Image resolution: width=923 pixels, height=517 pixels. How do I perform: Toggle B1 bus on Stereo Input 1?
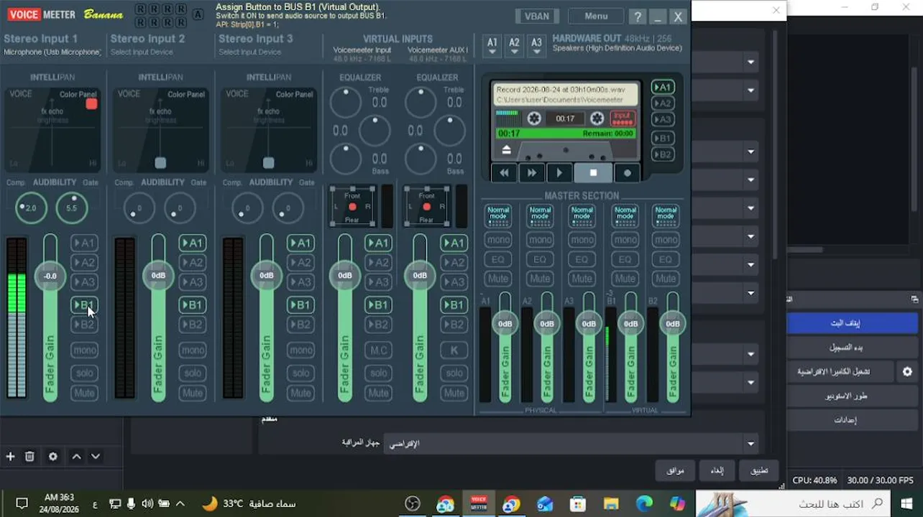click(84, 305)
